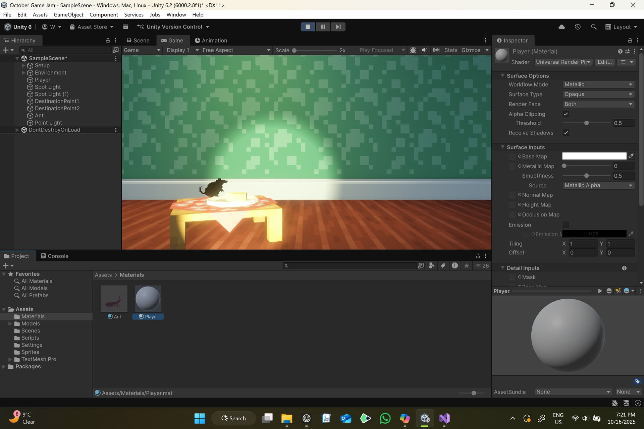Image resolution: width=644 pixels, height=429 pixels.
Task: Expand the DontDestroyOnLoad item in Hierarchy
Action: click(x=17, y=130)
